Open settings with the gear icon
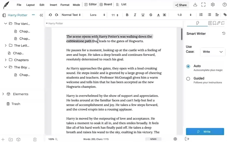The height and width of the screenshot is (149, 227). point(213,5)
